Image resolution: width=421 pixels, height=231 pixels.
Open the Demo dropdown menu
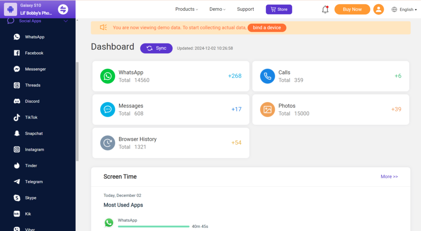(x=217, y=9)
